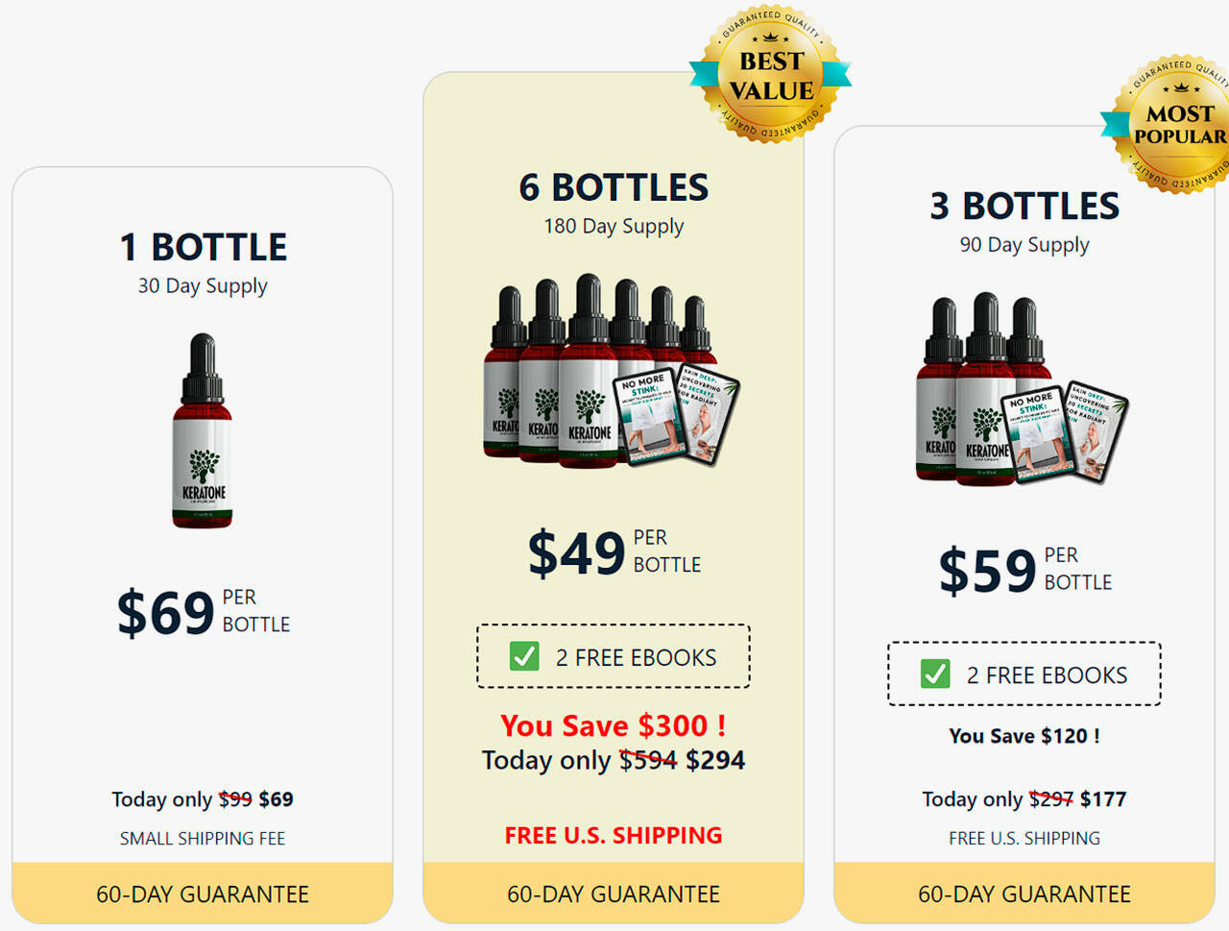Toggle green checkmark in 6 bottles ebooks box
1229x931 pixels.
[x=524, y=656]
